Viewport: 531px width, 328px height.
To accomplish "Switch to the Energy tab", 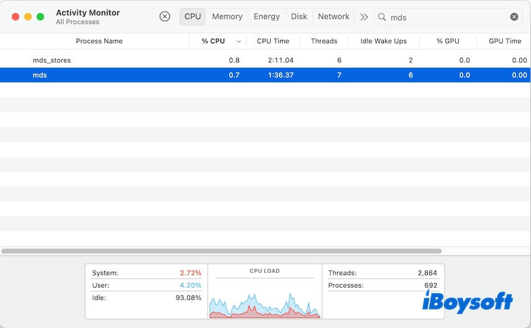I will [266, 17].
